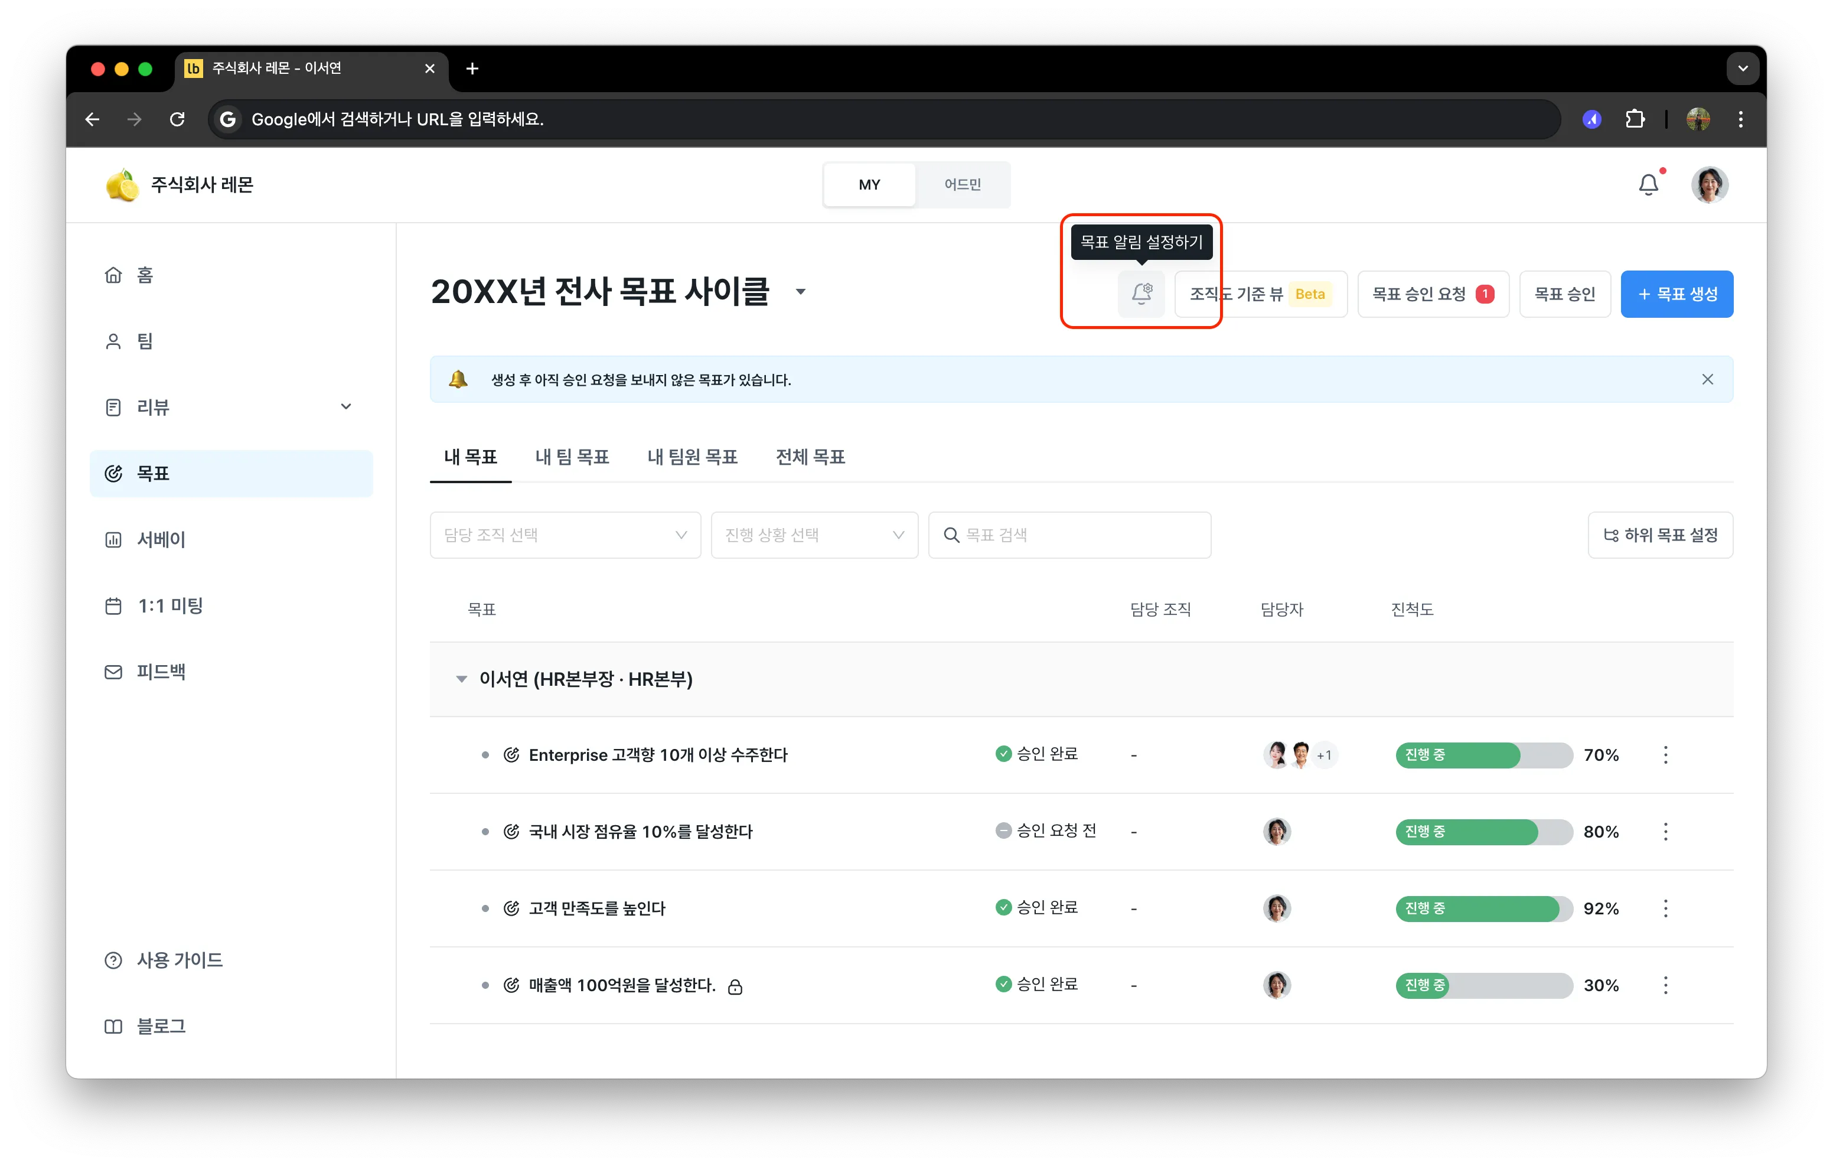Open 담당 조직 선택 dropdown
Viewport: 1833px width, 1166px height.
click(565, 535)
